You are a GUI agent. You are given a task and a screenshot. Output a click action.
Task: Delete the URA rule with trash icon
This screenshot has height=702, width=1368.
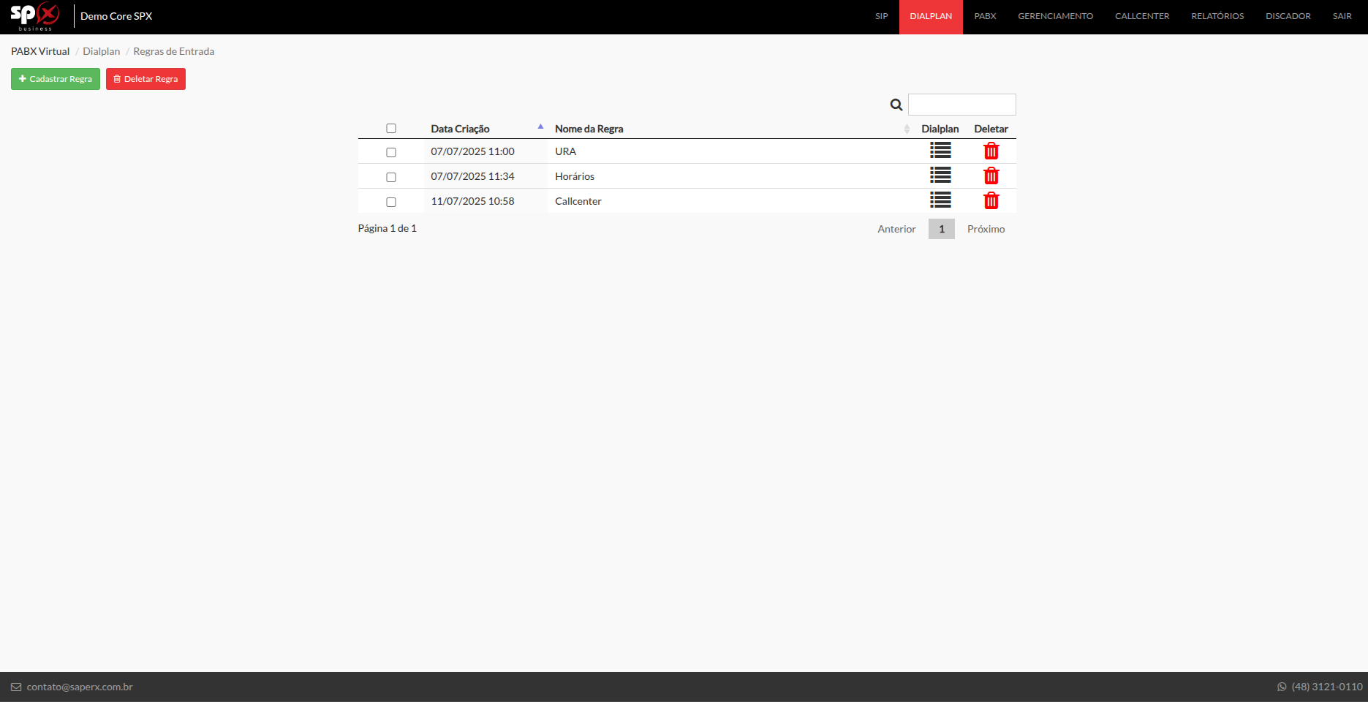pos(991,151)
